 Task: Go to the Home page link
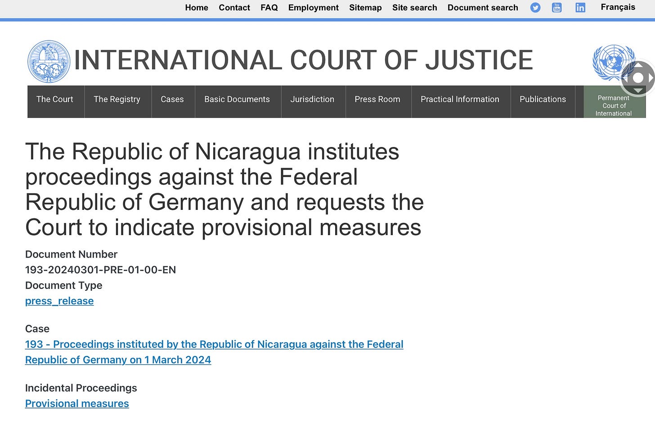(197, 8)
